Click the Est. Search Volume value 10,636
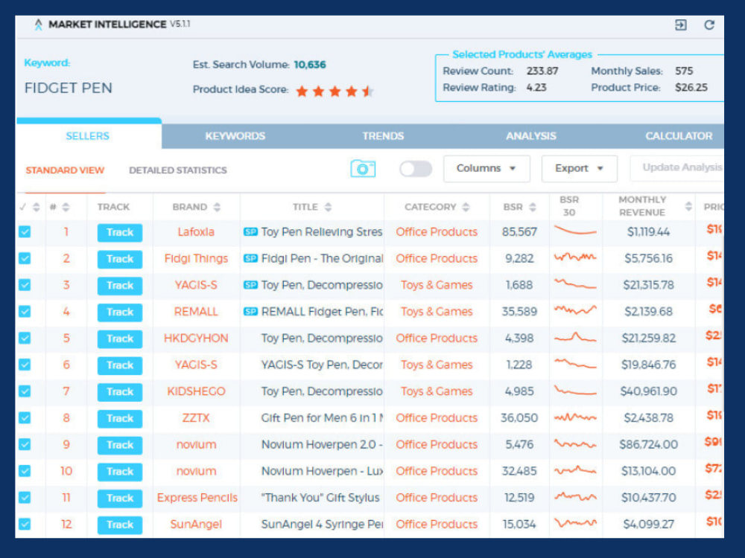Screen dimensions: 745x558 click(310, 65)
